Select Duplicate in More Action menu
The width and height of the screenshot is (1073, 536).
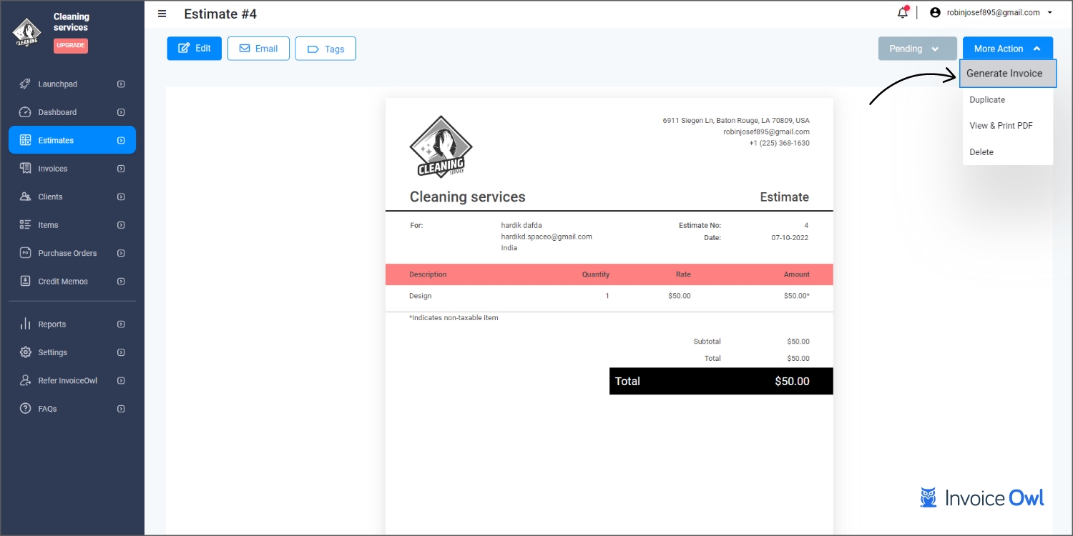(x=987, y=100)
